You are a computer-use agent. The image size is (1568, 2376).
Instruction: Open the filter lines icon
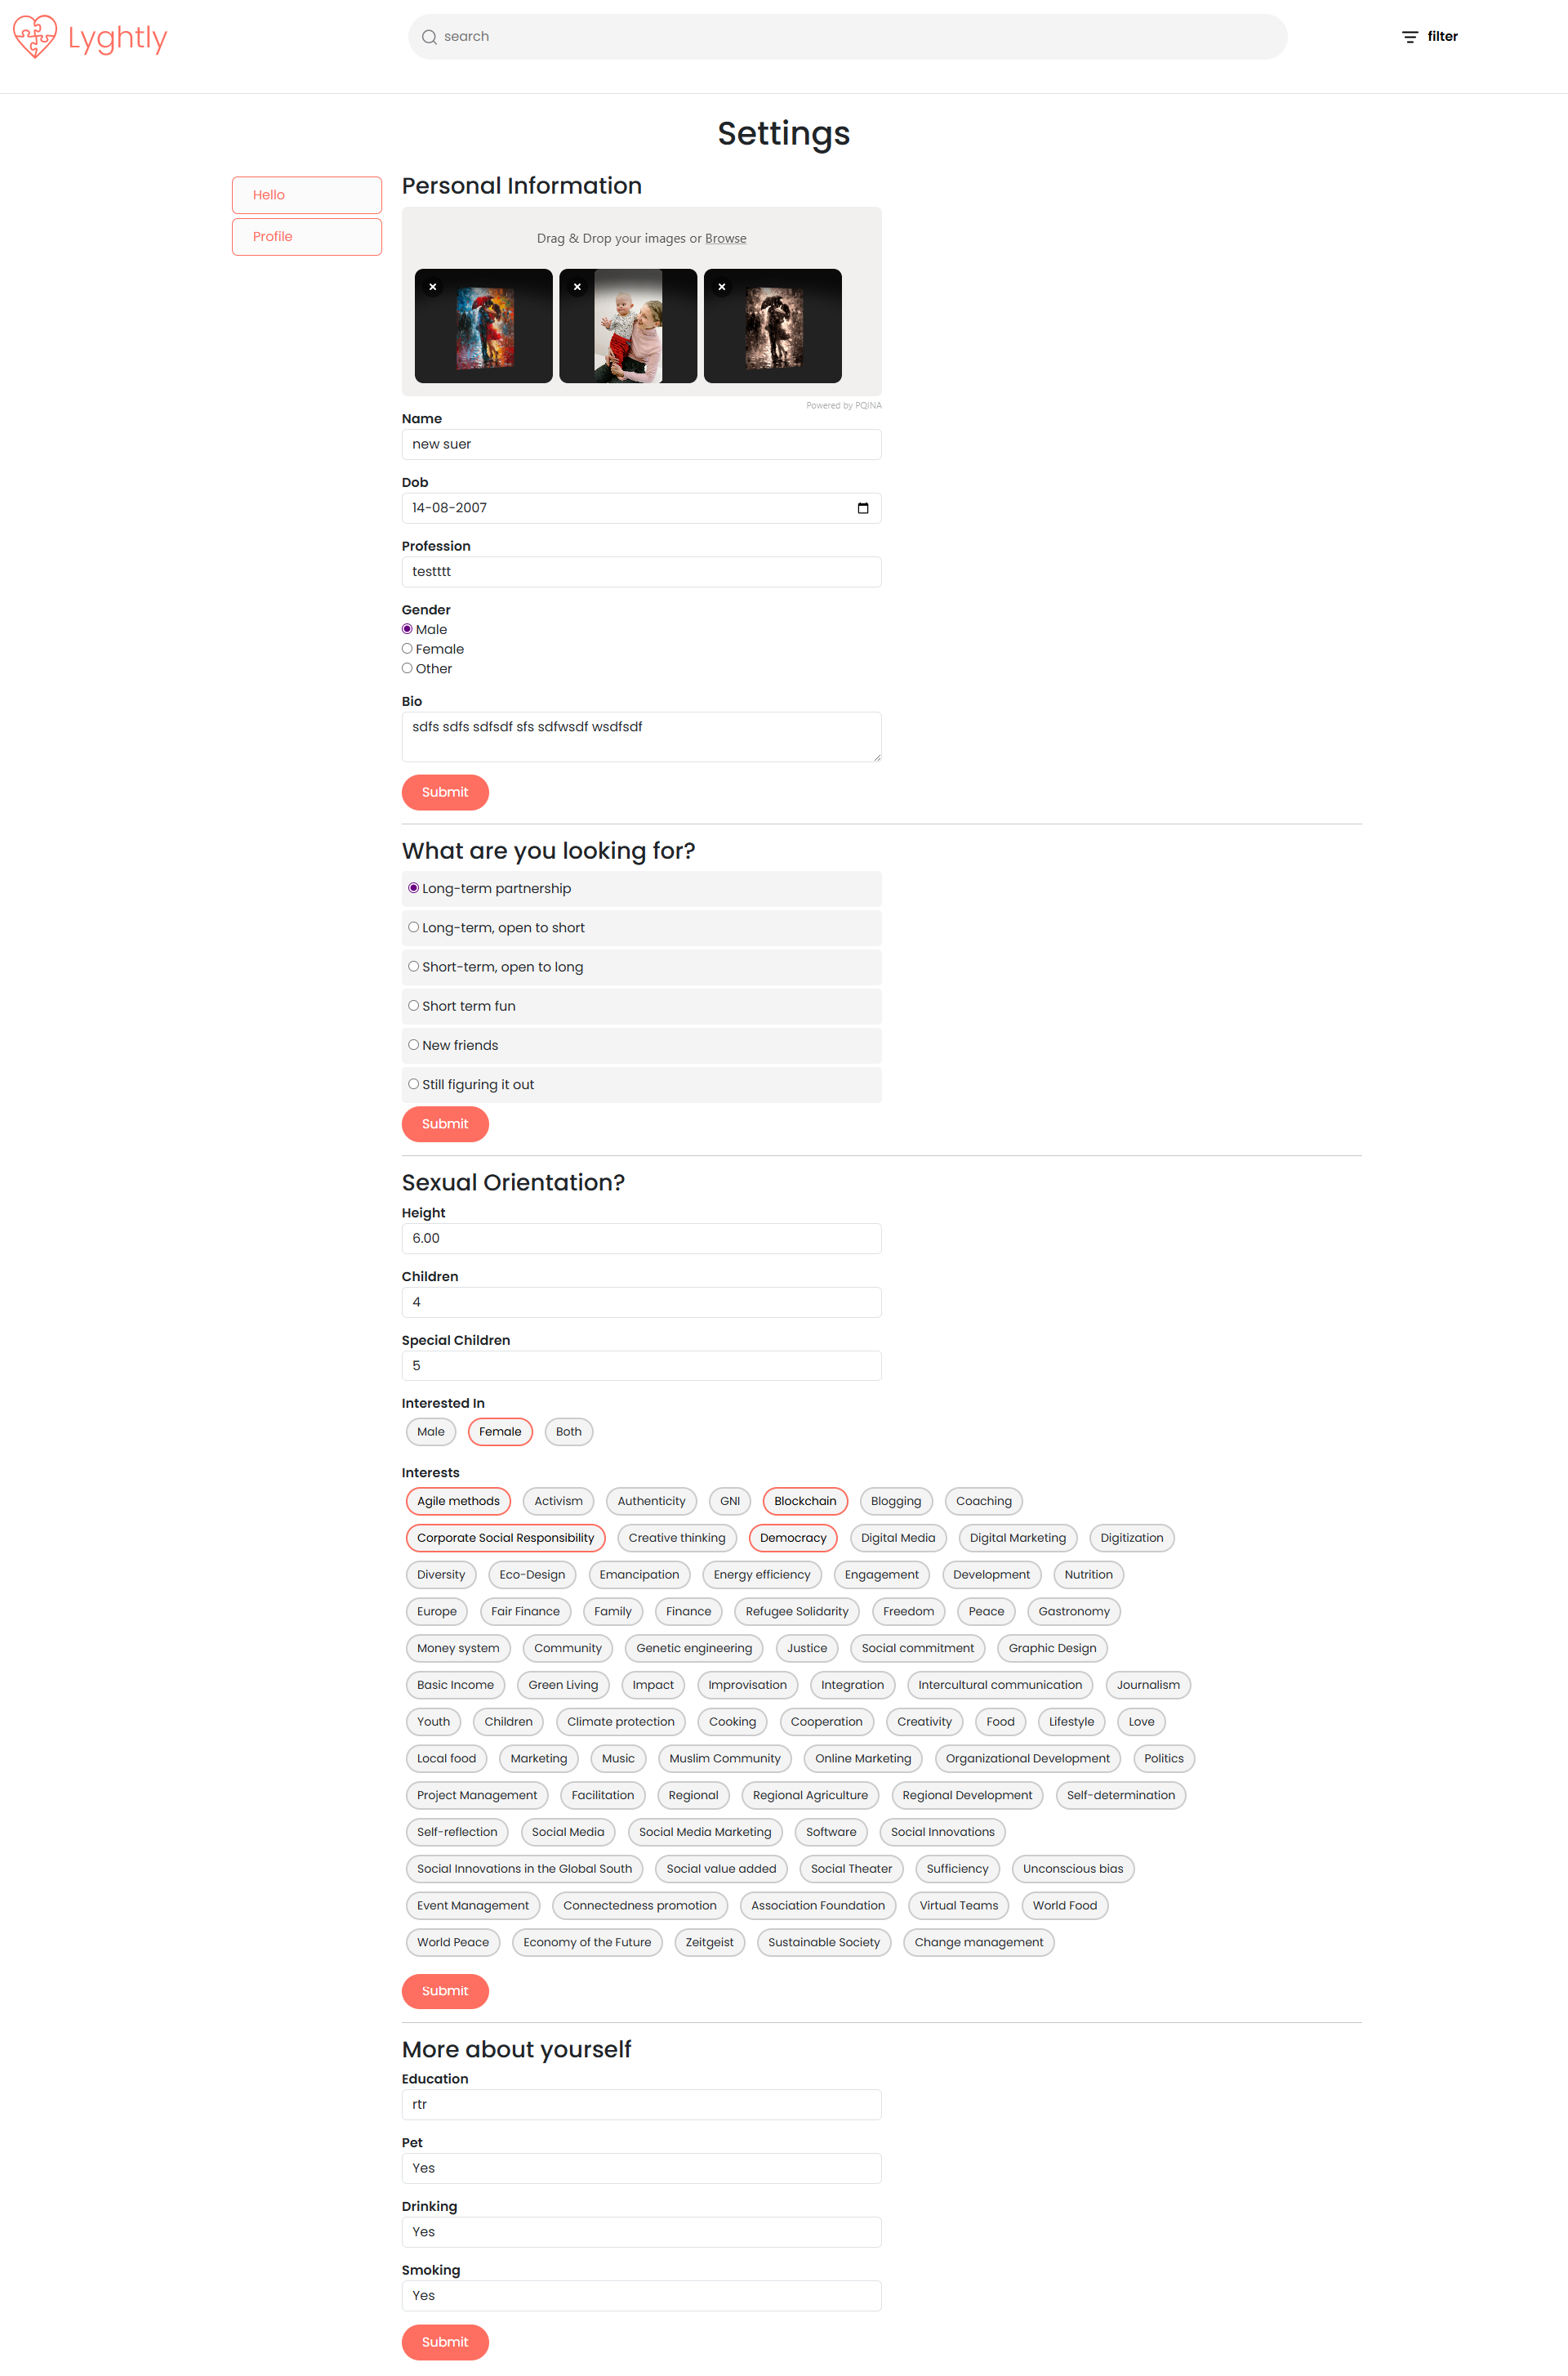[x=1410, y=37]
